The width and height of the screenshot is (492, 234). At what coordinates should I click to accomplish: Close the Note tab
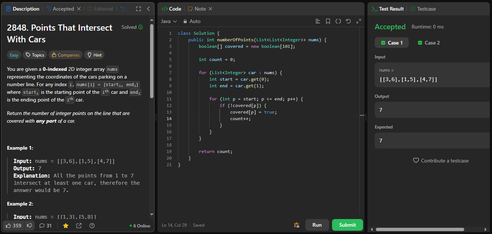[210, 9]
